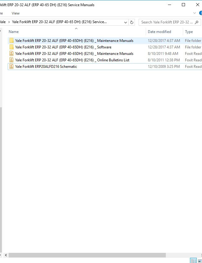Click date '12/10/2009 3:25 PM'

pyautogui.click(x=164, y=66)
